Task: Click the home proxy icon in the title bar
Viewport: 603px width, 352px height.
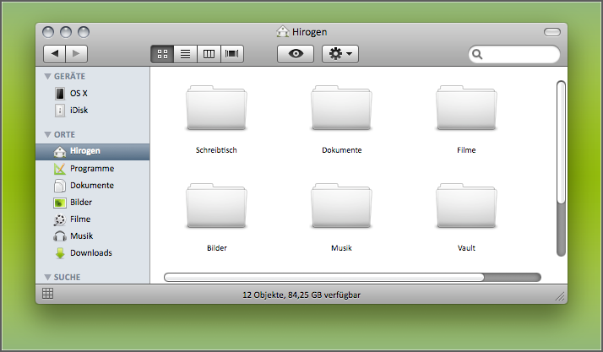Action: pyautogui.click(x=283, y=32)
